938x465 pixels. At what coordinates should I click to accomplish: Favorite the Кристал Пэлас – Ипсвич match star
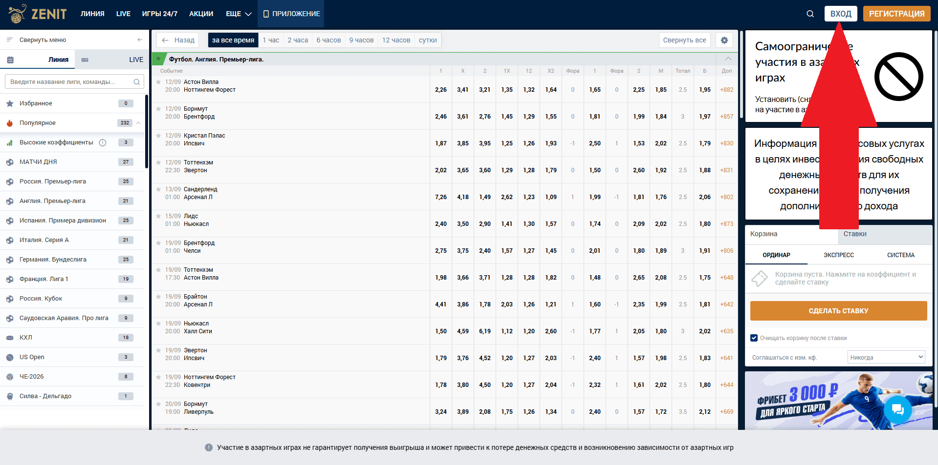coord(158,136)
